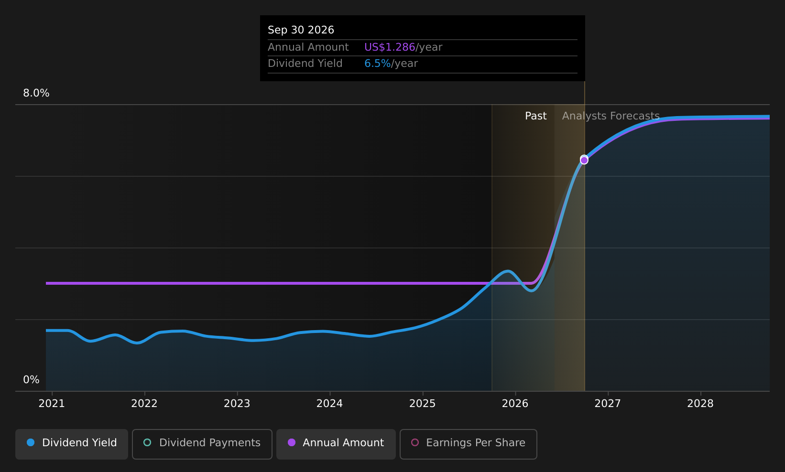Screen dimensions: 785x472
Task: Click the 2026 x-axis label
Action: click(515, 404)
